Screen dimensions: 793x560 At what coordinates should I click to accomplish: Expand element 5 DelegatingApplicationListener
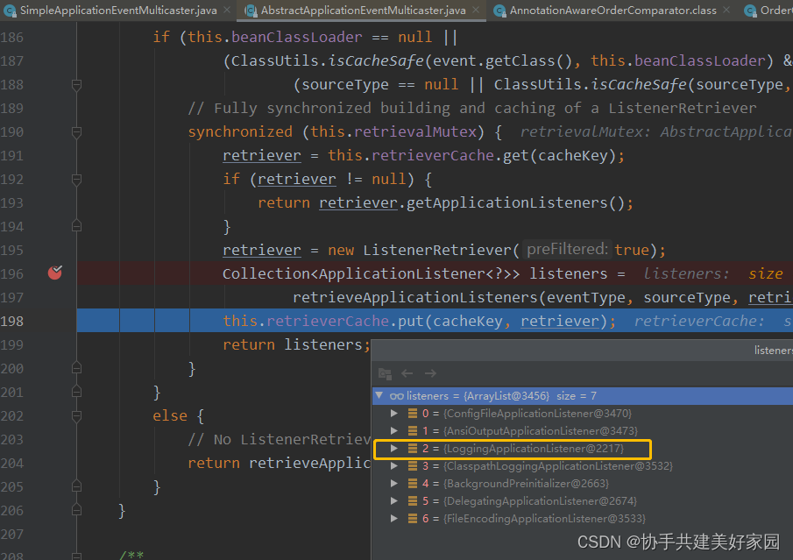point(394,500)
